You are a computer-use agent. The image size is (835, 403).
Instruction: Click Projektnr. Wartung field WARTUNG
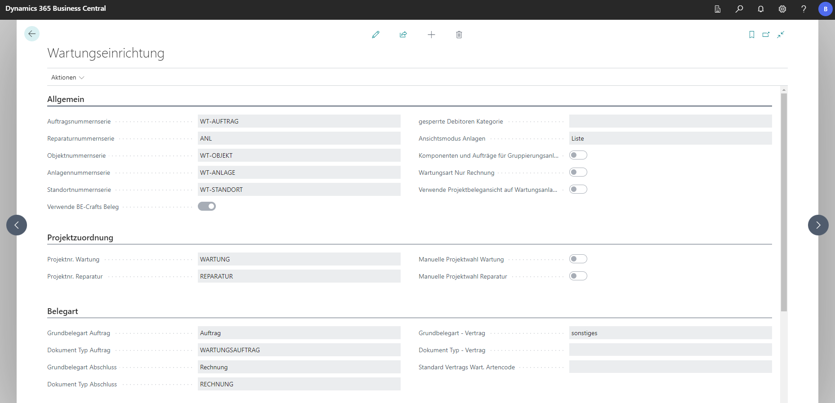pyautogui.click(x=299, y=259)
